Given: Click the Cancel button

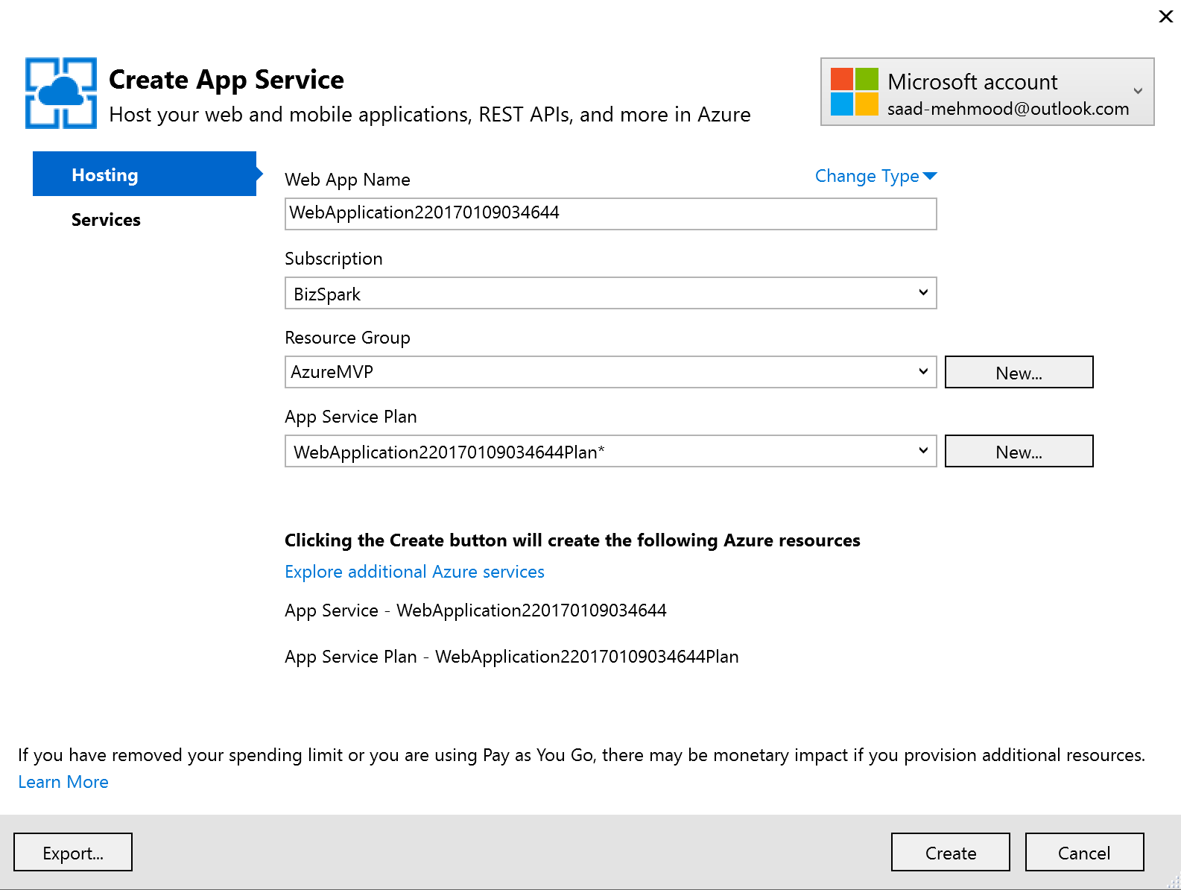Looking at the screenshot, I should [x=1084, y=852].
